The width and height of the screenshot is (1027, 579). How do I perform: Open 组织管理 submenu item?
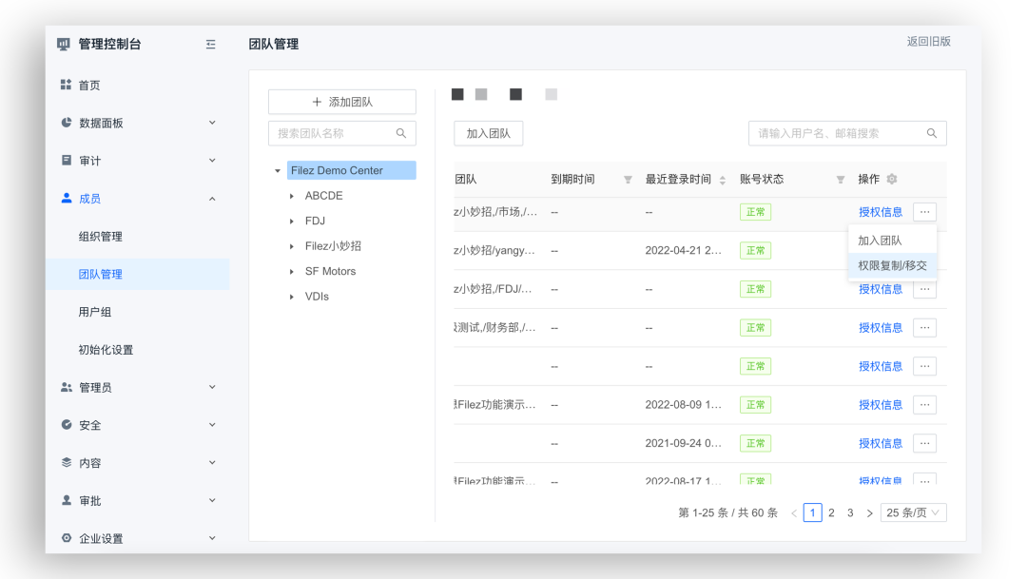tap(100, 237)
